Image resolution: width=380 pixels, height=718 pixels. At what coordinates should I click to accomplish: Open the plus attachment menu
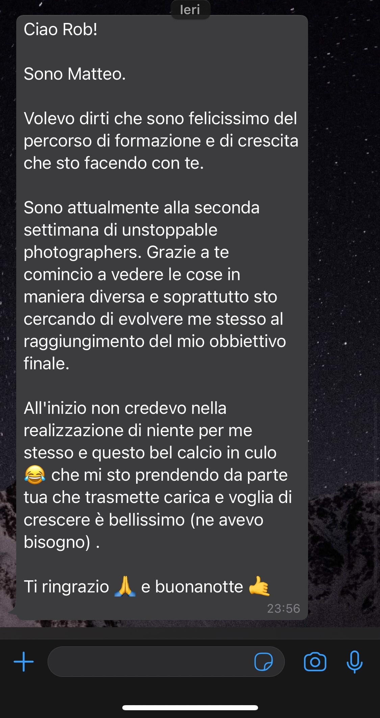(x=24, y=662)
